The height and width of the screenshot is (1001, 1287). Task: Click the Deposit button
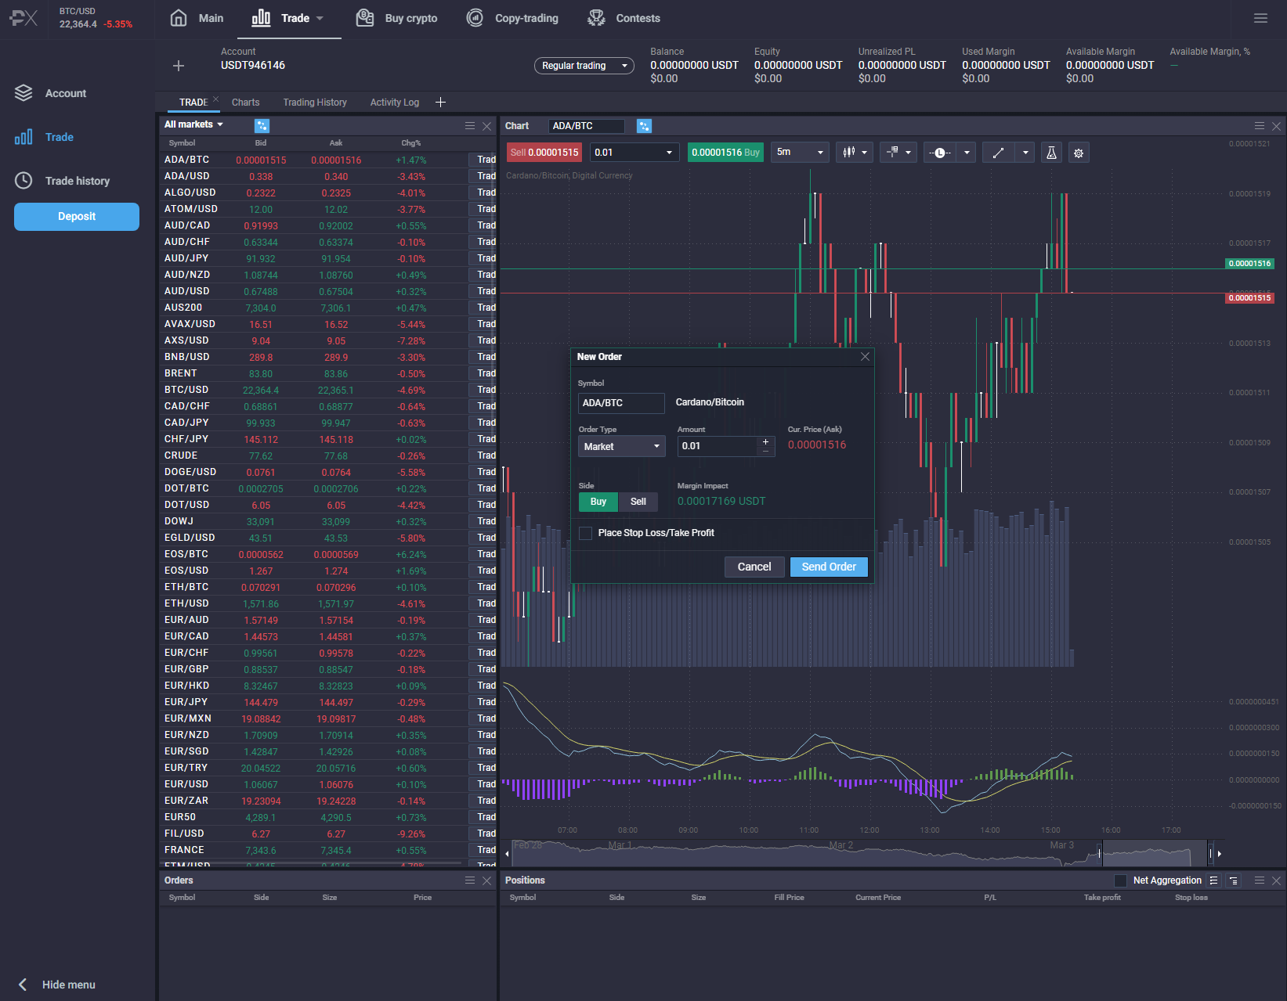point(77,217)
